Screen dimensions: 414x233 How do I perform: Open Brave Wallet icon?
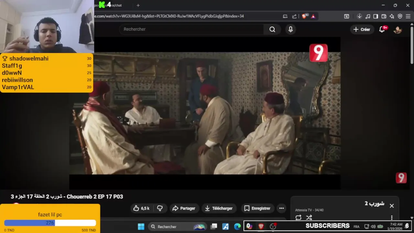click(384, 16)
